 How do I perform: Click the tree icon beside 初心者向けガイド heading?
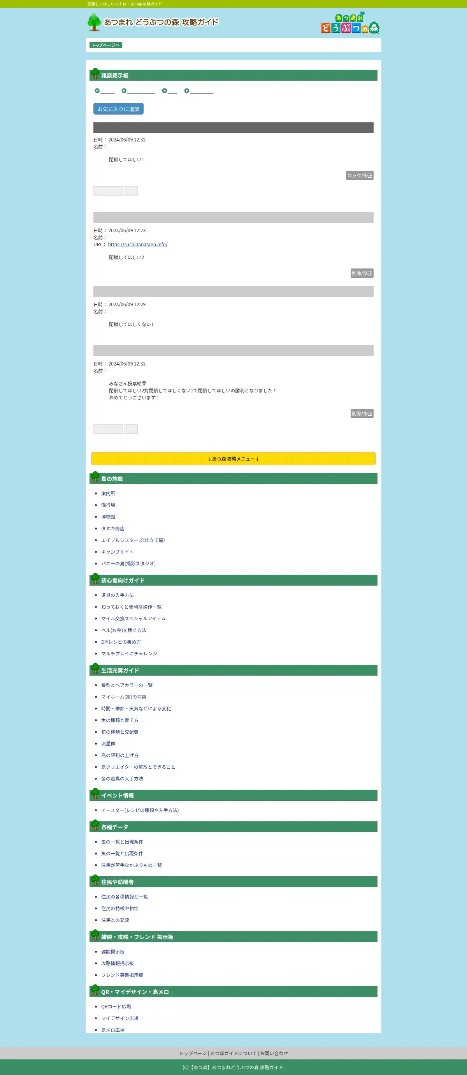pos(95,578)
